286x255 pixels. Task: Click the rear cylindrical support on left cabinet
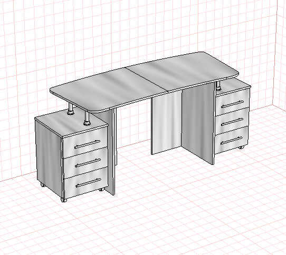pos(70,109)
